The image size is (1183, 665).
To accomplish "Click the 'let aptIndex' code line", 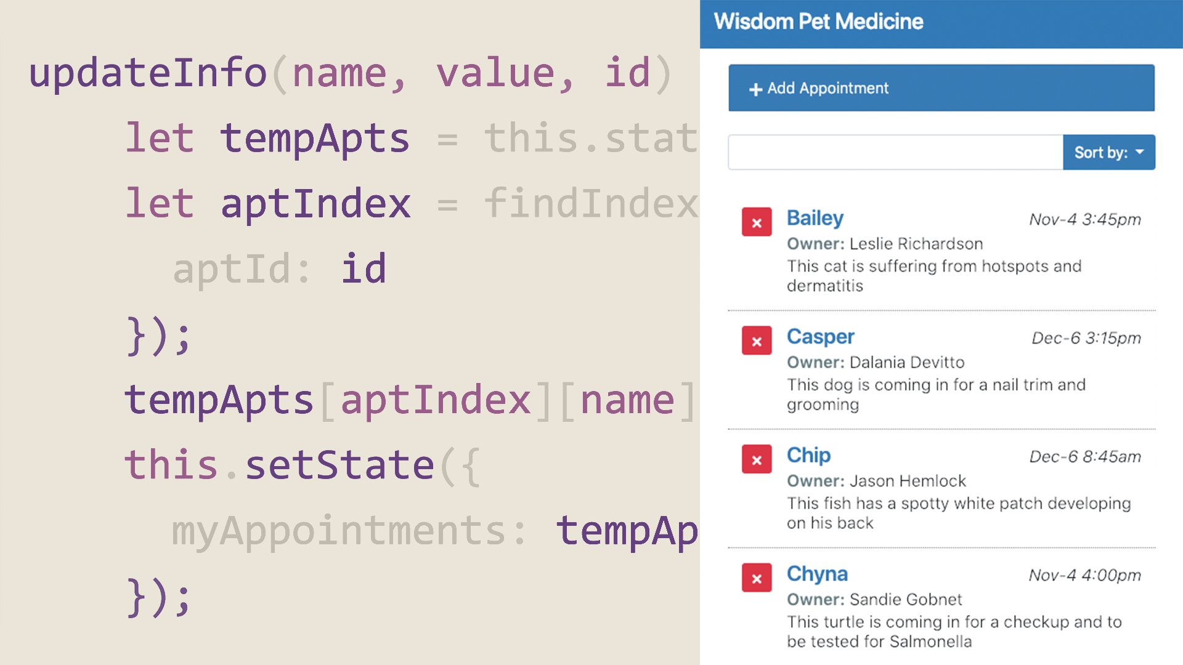I will [x=411, y=204].
